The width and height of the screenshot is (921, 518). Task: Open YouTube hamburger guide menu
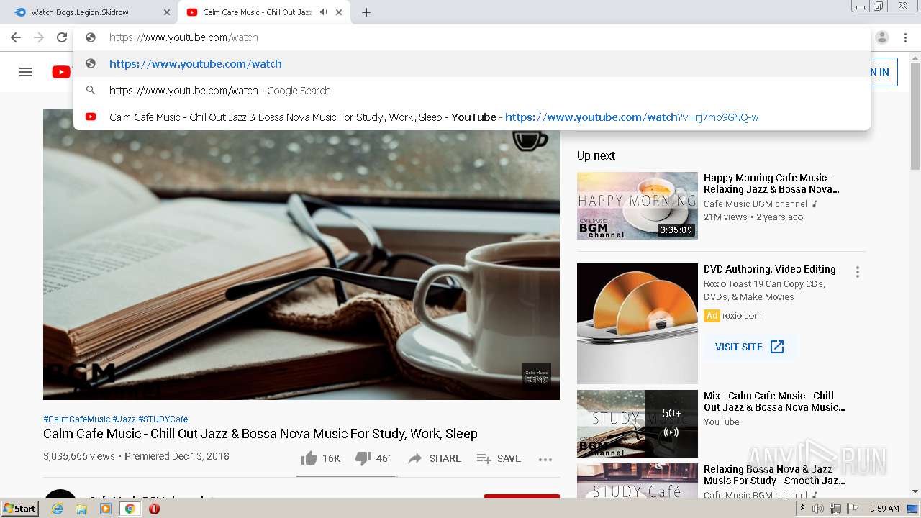26,72
